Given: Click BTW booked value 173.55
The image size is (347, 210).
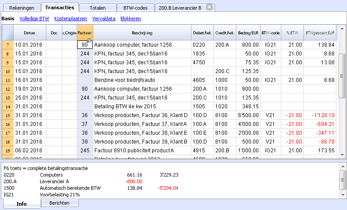Looking at the screenshot, I should pyautogui.click(x=326, y=151).
